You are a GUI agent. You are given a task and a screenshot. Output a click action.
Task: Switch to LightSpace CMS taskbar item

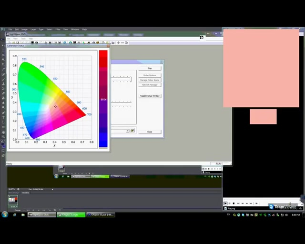[x=42, y=215]
